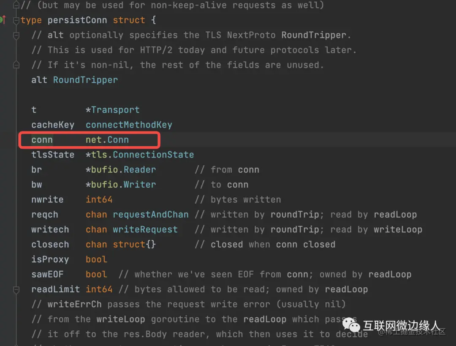Toggle fold marker next to readLimit line
The width and height of the screenshot is (456, 346).
pyautogui.click(x=16, y=289)
